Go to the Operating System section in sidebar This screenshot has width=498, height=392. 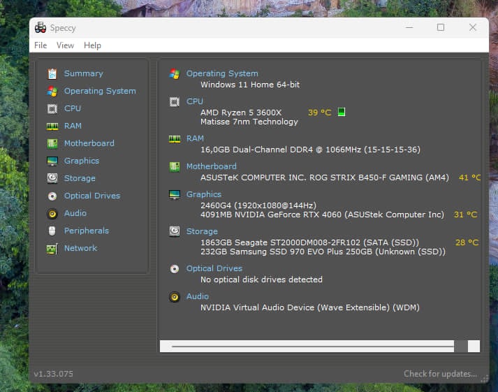(100, 91)
